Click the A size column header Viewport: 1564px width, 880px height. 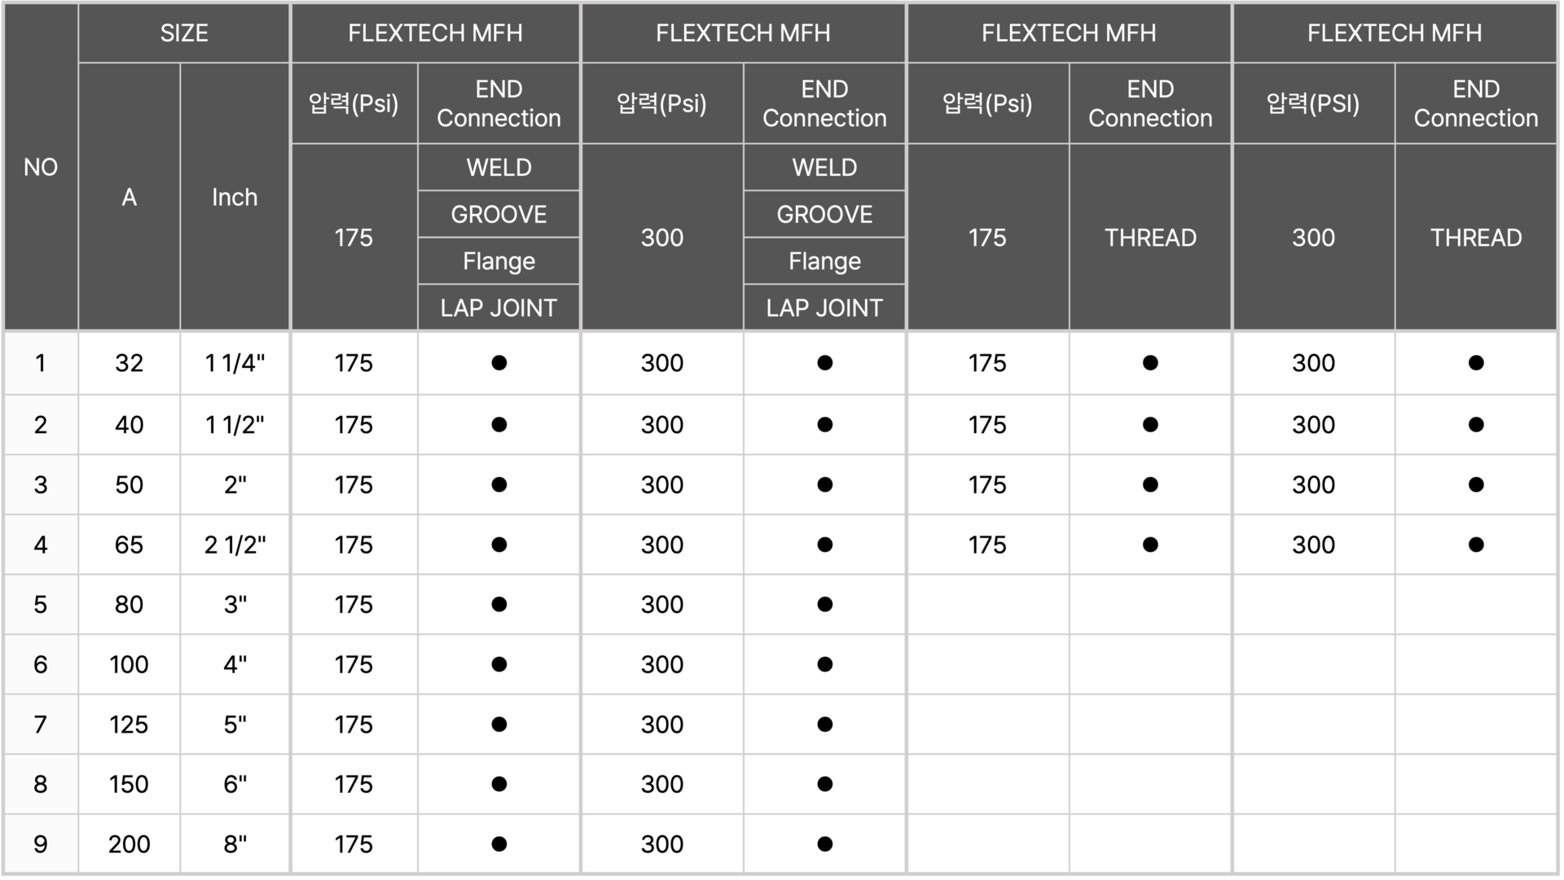point(129,197)
